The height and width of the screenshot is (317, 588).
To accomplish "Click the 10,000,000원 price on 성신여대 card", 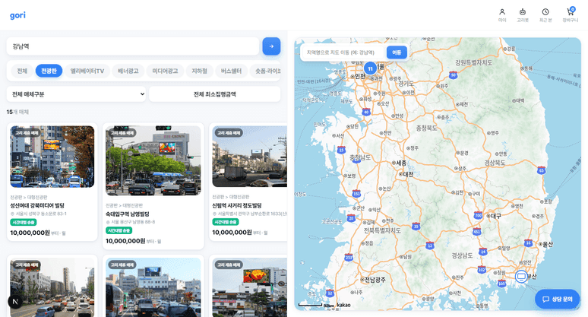I will (x=30, y=233).
